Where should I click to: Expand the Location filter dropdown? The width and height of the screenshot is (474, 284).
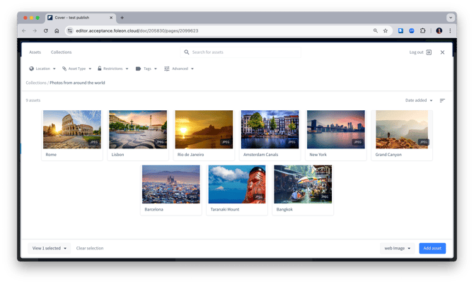point(42,69)
